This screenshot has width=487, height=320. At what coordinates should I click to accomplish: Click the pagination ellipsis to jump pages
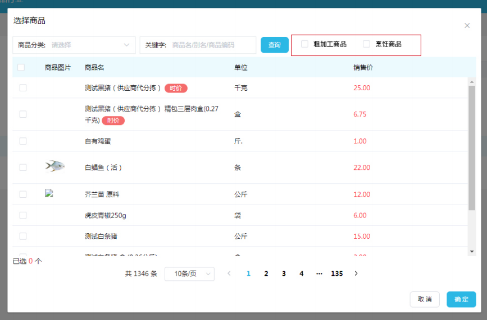coord(319,274)
